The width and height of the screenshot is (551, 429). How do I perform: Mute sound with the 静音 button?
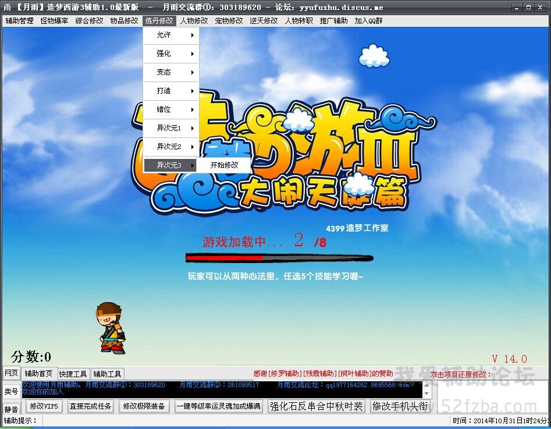tap(11, 409)
